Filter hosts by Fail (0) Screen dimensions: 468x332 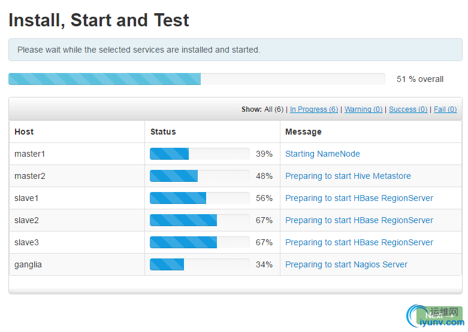pos(445,109)
